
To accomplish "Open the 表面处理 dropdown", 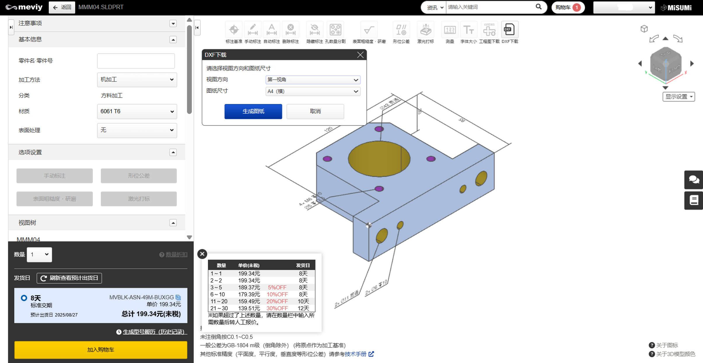I will point(137,130).
